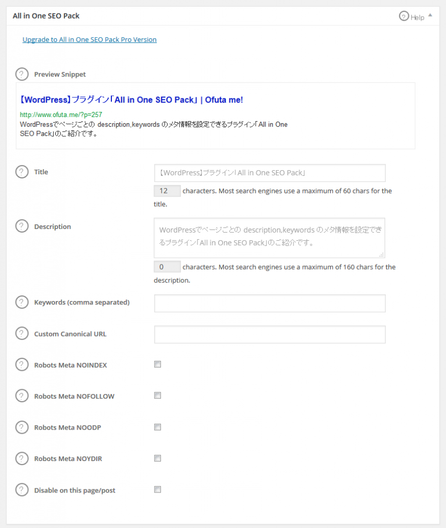Check Disable on this page/post
Screen dimensions: 446x528
click(x=158, y=489)
